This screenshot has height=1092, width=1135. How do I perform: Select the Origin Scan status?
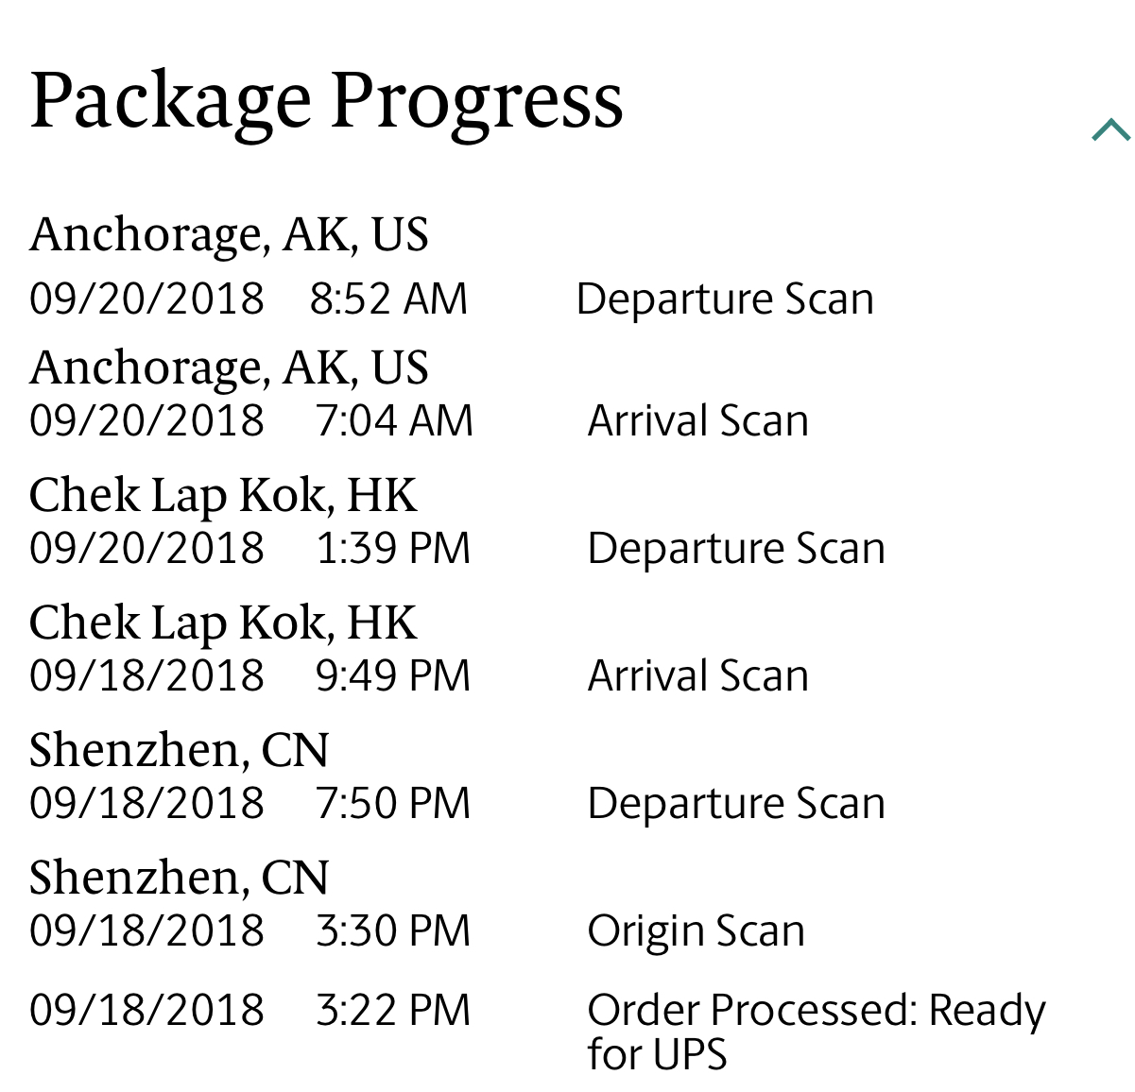pyautogui.click(x=696, y=930)
